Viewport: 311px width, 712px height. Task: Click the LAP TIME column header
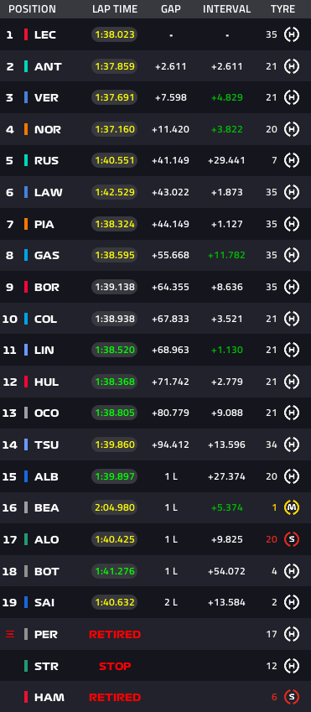click(x=114, y=9)
